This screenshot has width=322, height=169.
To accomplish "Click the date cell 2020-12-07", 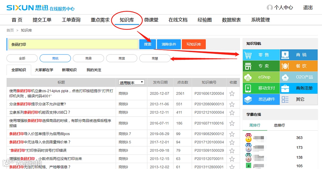I will [160, 93].
